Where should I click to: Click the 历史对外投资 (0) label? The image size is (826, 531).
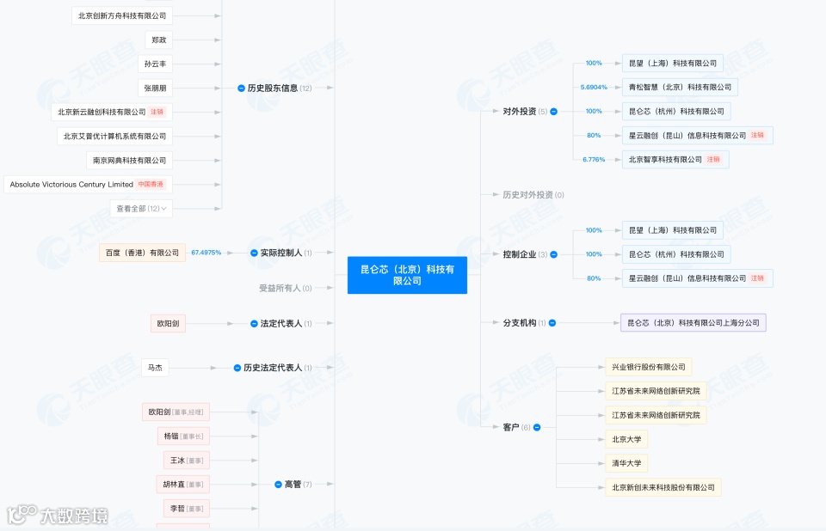pyautogui.click(x=533, y=195)
